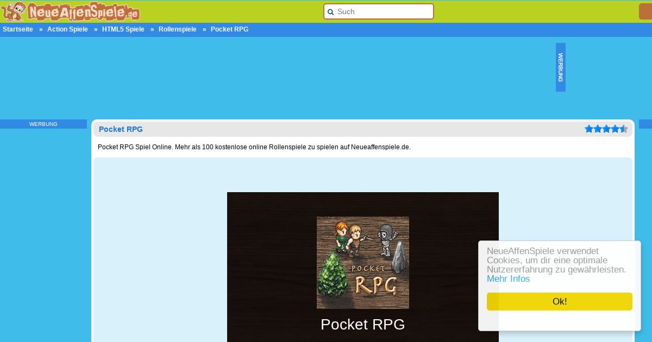
Task: Open HTML5 Spiele breadcrumb category
Action: [x=123, y=29]
